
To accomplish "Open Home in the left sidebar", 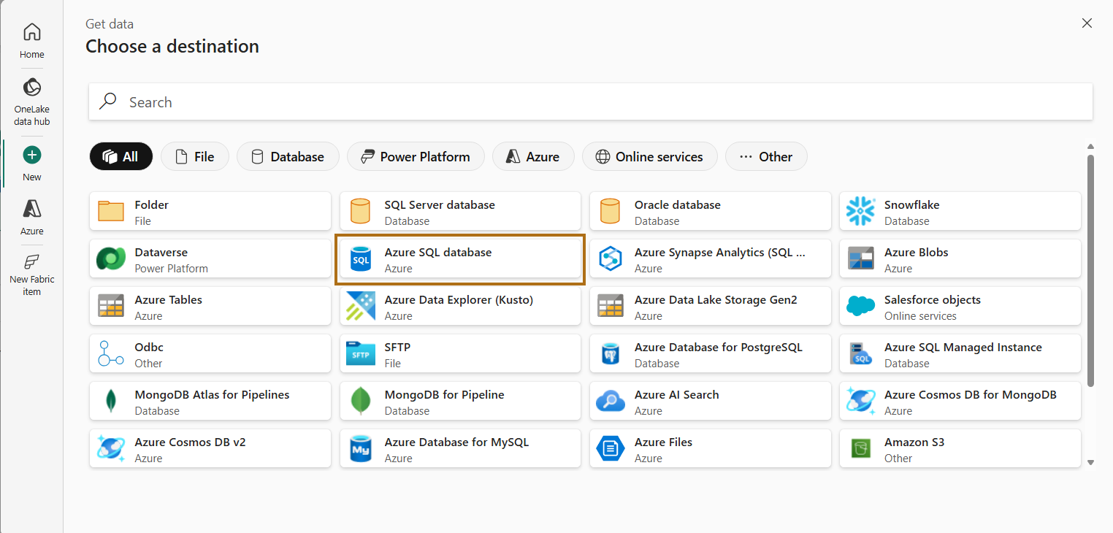I will [31, 41].
